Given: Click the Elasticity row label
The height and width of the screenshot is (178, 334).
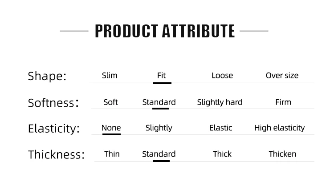Looking at the screenshot, I should pyautogui.click(x=54, y=129).
